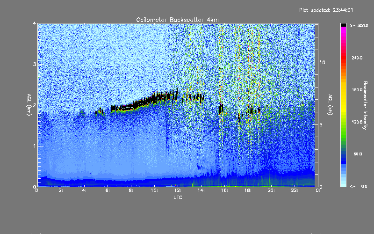The image size is (374, 234).
Task: Click the '18:' tick on the UTC axis
Action: point(248,190)
